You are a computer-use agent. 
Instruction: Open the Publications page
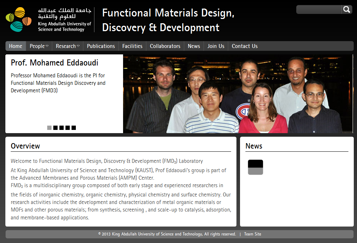[x=101, y=46]
